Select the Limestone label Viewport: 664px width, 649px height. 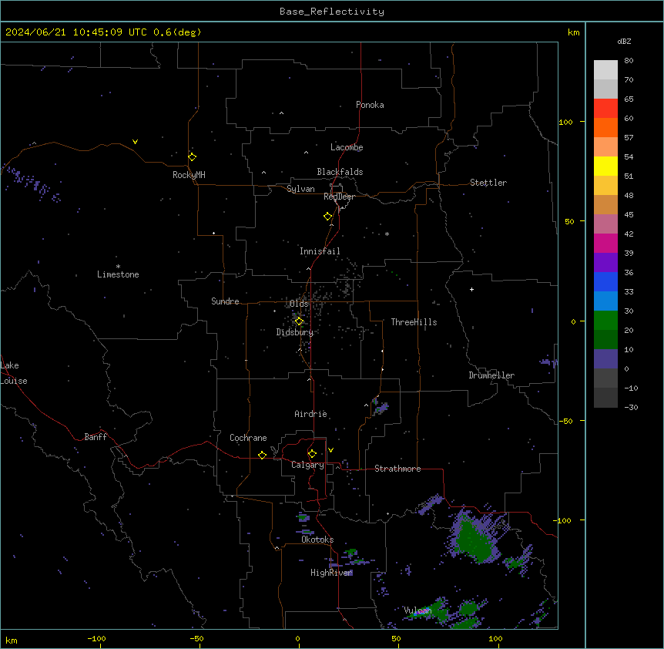tap(118, 274)
